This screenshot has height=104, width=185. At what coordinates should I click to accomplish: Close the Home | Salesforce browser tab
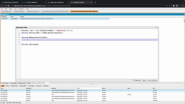(45, 2)
